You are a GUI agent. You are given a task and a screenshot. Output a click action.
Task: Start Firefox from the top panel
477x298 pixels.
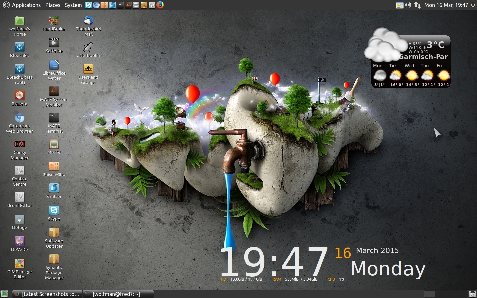[160, 5]
